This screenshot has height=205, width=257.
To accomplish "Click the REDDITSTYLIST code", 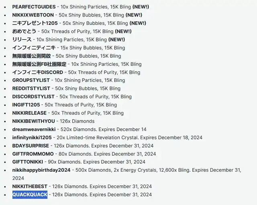I will pyautogui.click(x=31, y=88).
